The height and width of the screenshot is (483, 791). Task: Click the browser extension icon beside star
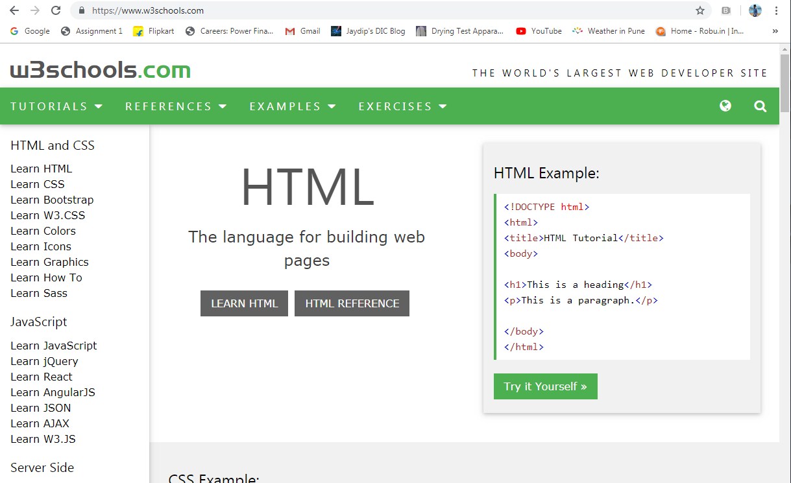pos(727,10)
